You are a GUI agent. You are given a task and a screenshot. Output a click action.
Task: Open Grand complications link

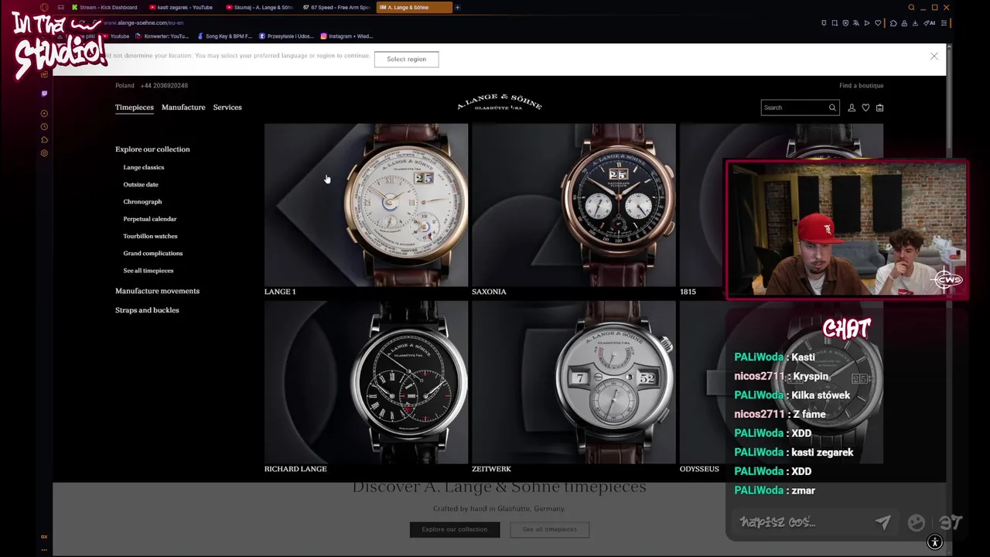click(153, 253)
